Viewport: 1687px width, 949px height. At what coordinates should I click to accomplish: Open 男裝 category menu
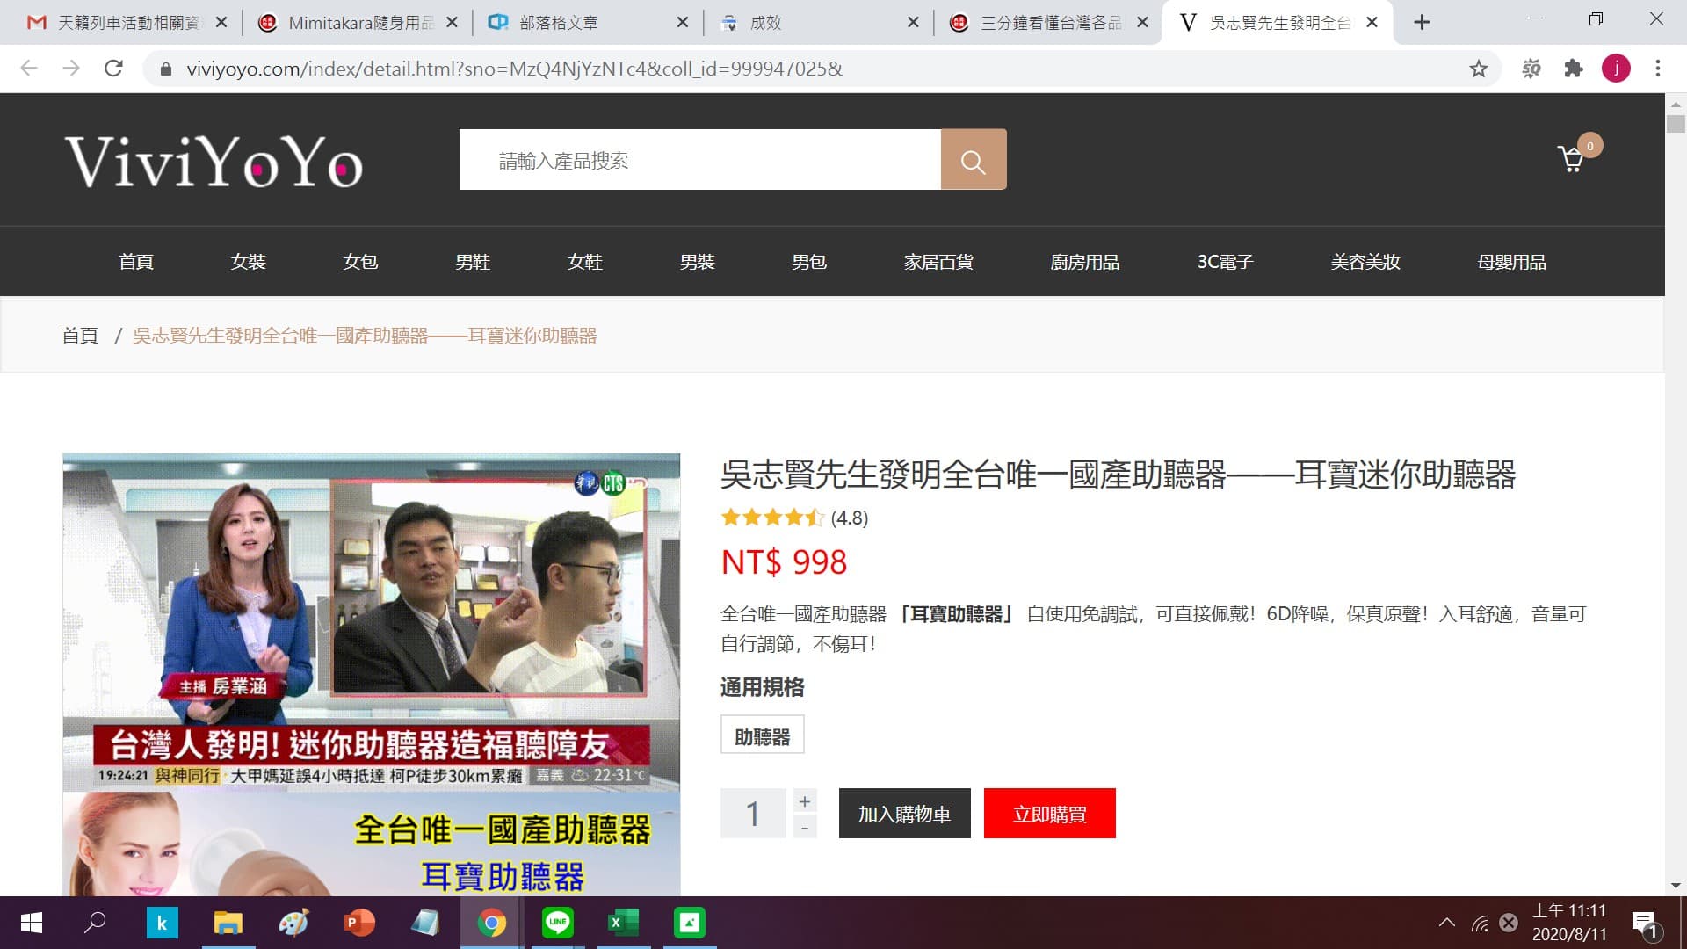coord(697,262)
